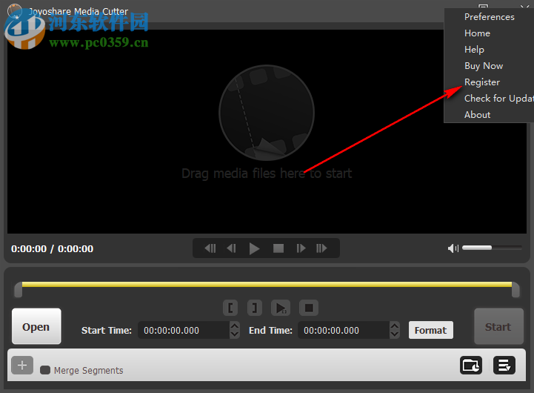Click the End Time field
Screen dimensions: 534x393
click(x=344, y=330)
